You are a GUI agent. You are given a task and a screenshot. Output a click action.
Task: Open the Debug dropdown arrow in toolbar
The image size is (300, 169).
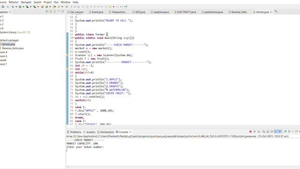click(16, 7)
